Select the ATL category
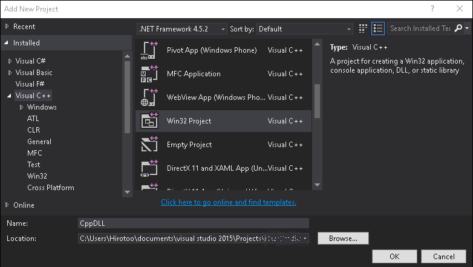473x267 pixels. click(33, 119)
